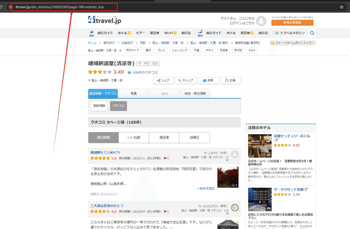Screen dimensions: 350x229
Task: Open the autumn leaves review photo thumbnail
Action: point(228,177)
